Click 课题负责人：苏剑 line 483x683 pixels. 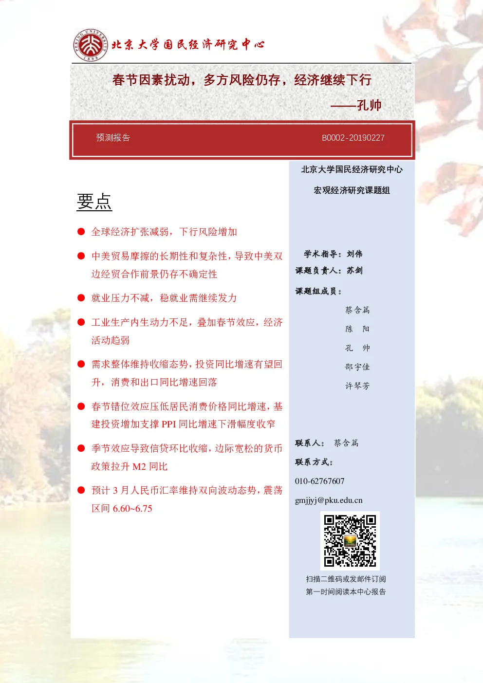click(x=329, y=271)
